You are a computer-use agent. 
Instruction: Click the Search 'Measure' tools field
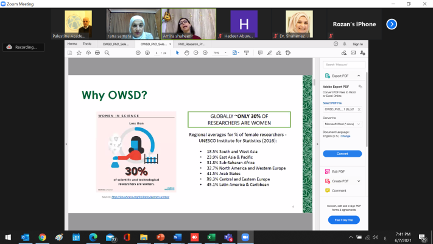pos(342,64)
